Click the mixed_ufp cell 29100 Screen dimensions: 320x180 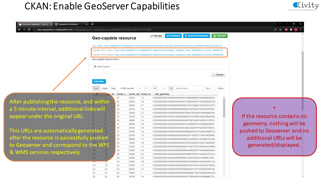134,127
